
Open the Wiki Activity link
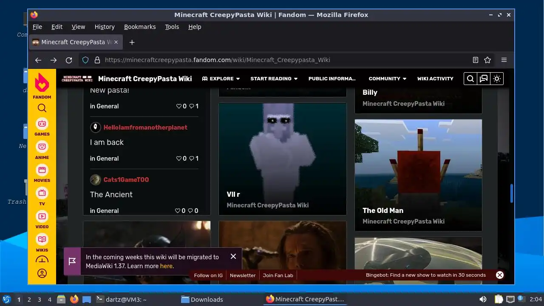(x=435, y=79)
